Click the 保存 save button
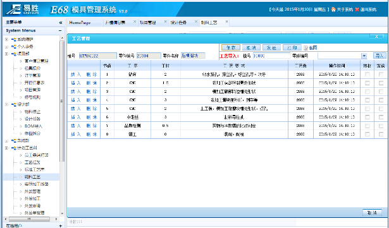 coord(231,47)
